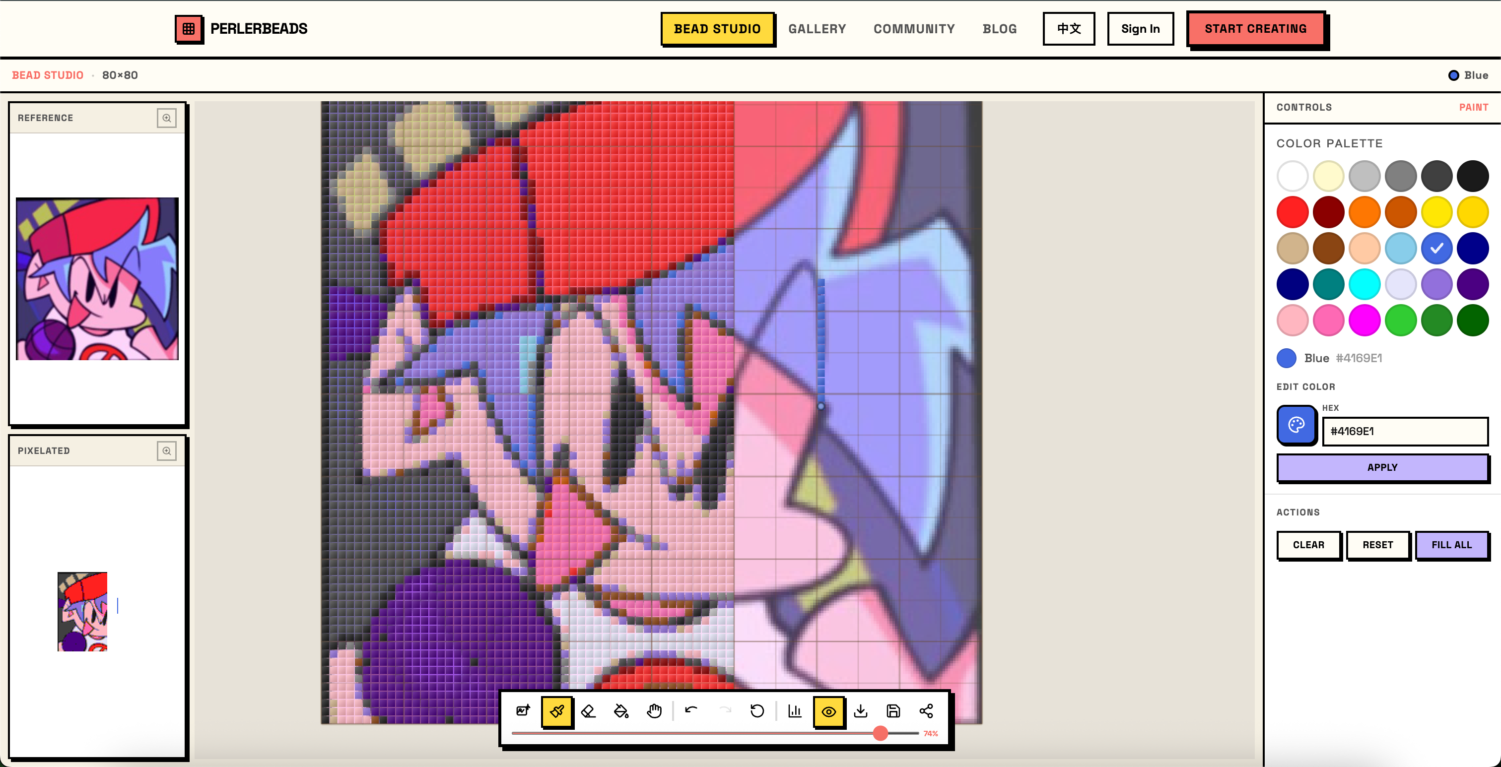Pick the checked blue palette swatch
1501x767 pixels.
[1436, 249]
